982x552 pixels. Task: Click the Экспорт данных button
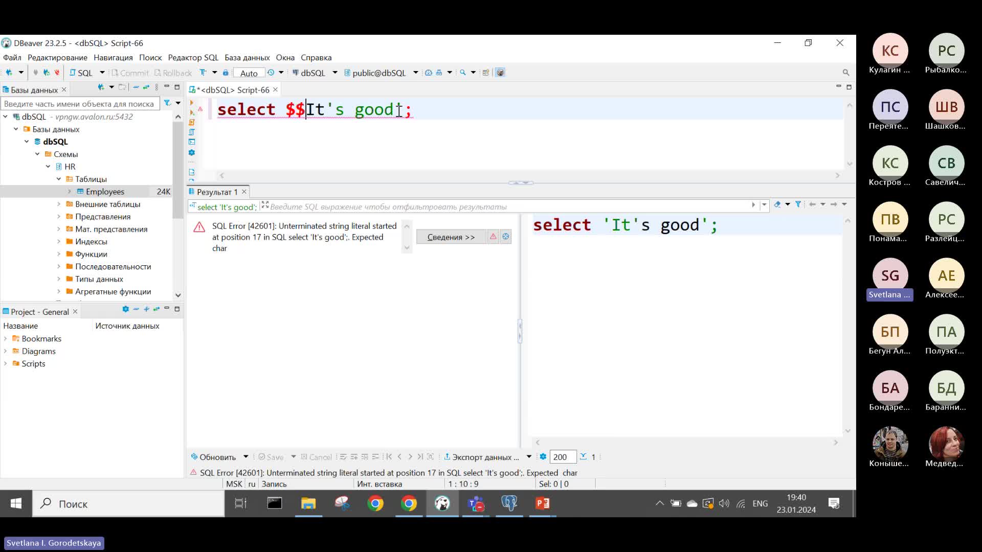click(x=481, y=456)
